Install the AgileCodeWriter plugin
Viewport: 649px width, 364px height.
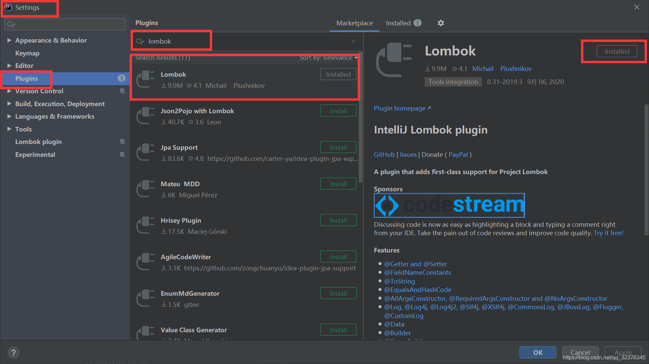[x=338, y=257]
